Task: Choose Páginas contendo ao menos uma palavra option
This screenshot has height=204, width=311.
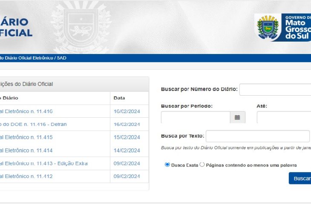Action: [x=202, y=164]
